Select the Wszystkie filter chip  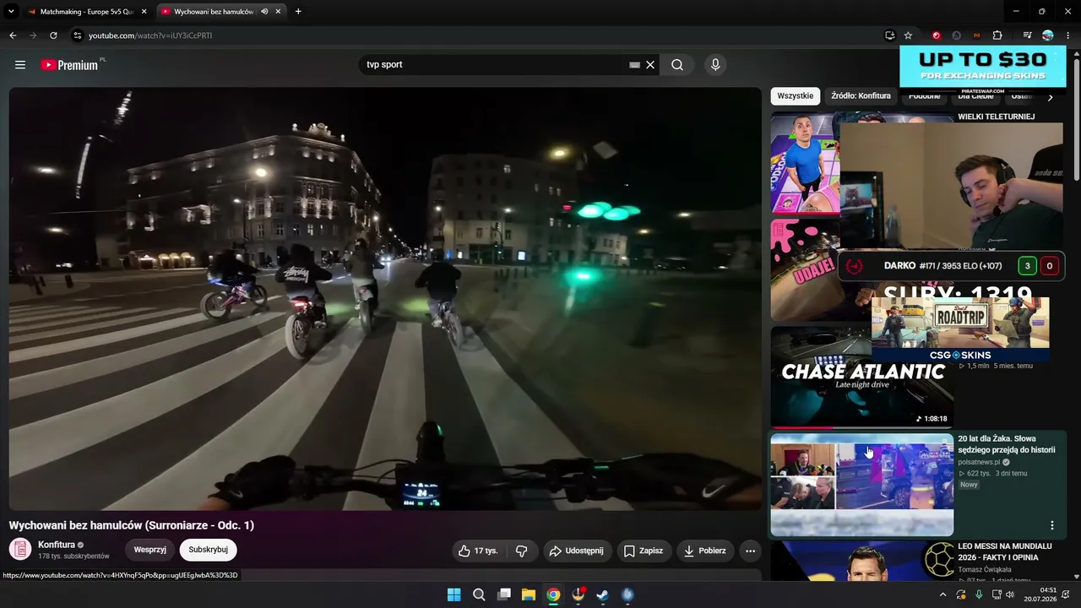pos(796,95)
